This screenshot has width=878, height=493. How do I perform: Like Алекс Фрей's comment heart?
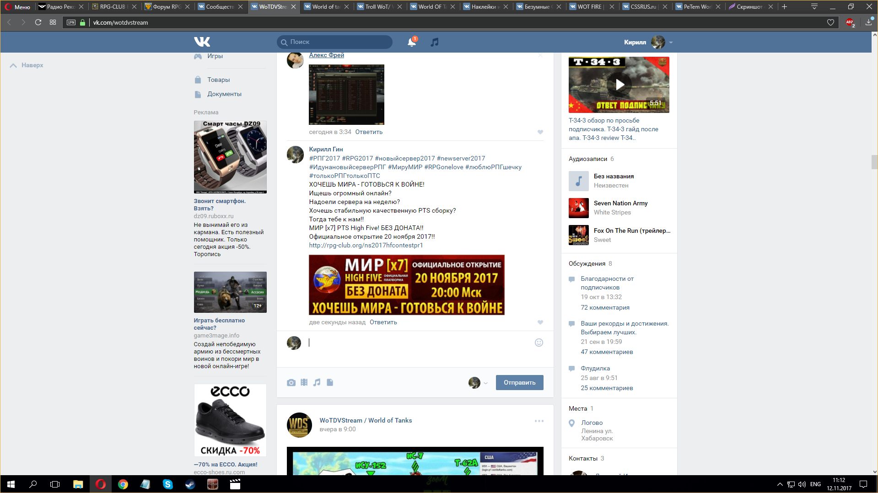[540, 132]
